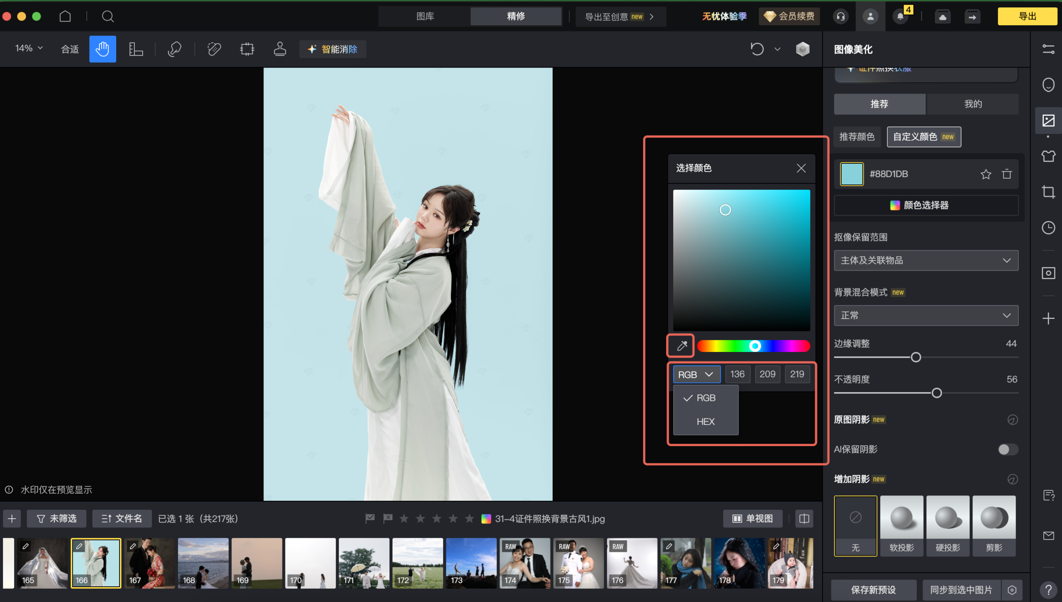Delete the #88D1DB custom color
The height and width of the screenshot is (602, 1062).
1007,174
